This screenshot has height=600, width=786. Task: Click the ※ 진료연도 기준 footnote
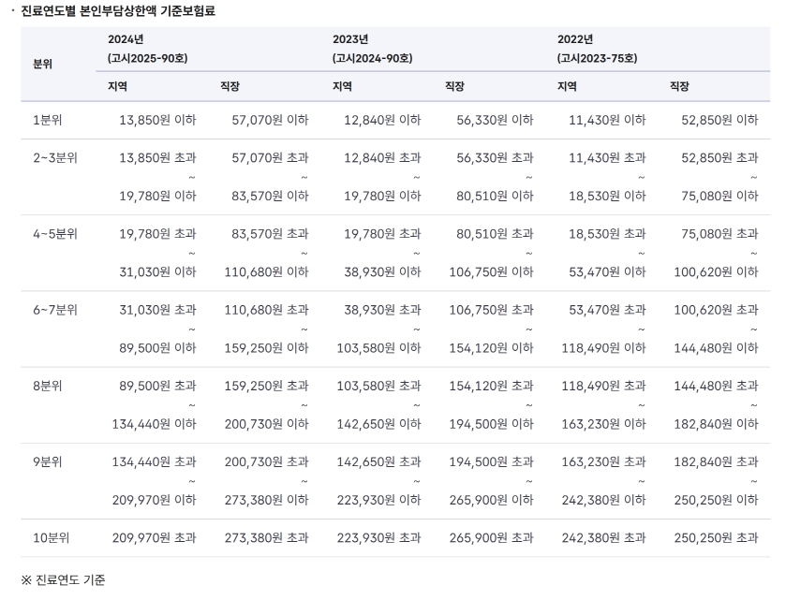point(63,580)
